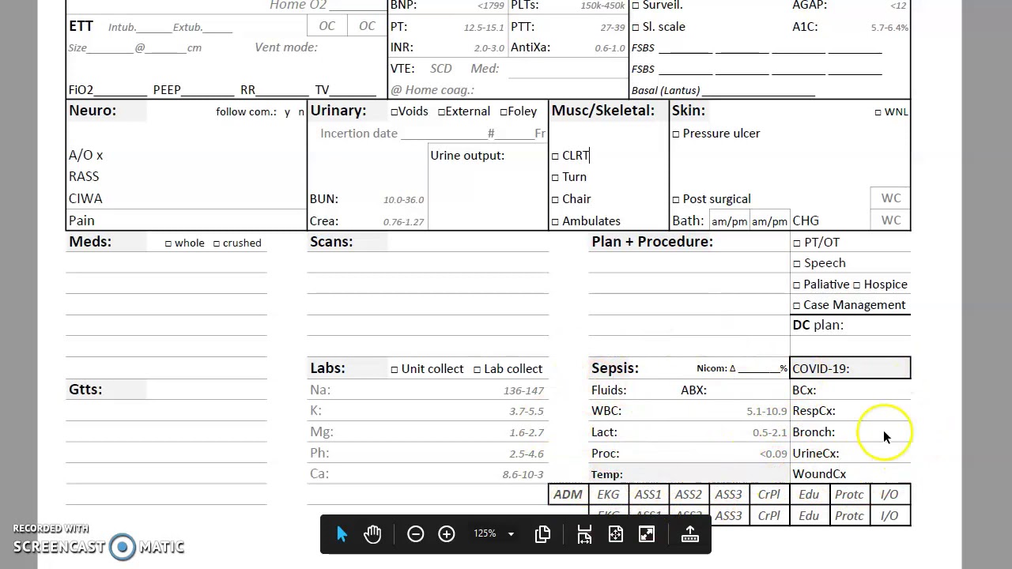Click the Plan + Procedure: heading
The image size is (1012, 569).
point(652,242)
